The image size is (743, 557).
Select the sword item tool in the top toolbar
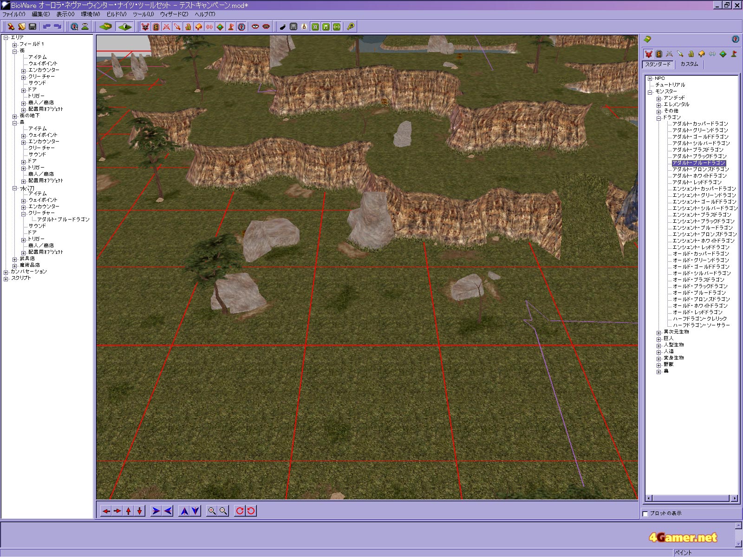click(x=177, y=27)
